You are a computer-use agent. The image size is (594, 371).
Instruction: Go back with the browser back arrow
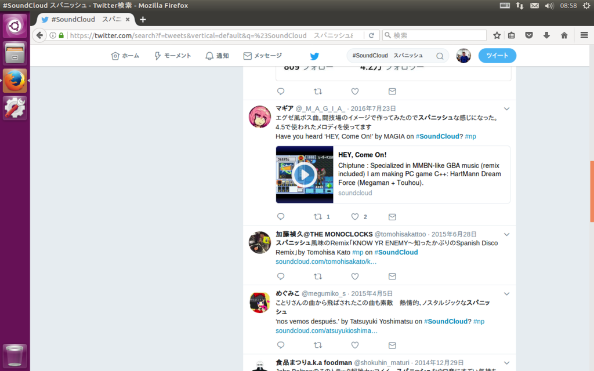click(39, 35)
